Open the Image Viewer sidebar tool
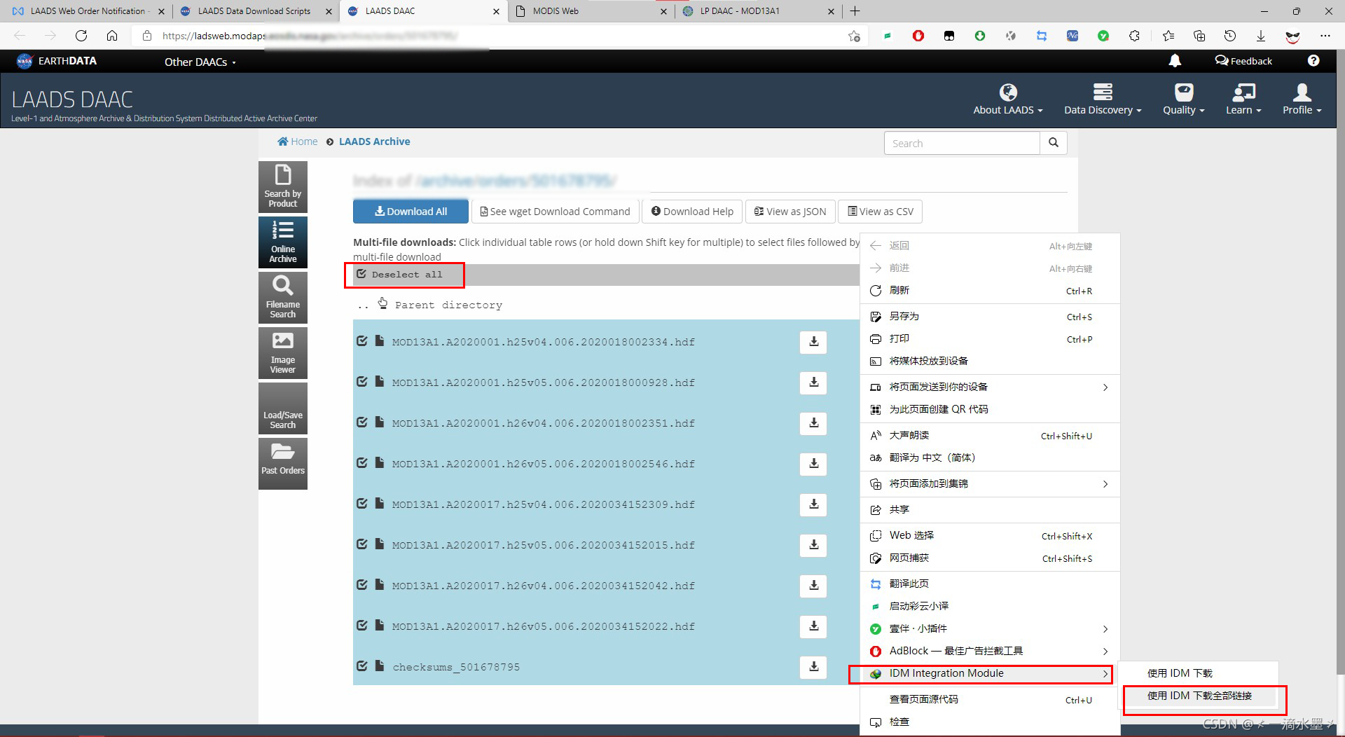Screen dimensions: 1345x737 pos(283,353)
